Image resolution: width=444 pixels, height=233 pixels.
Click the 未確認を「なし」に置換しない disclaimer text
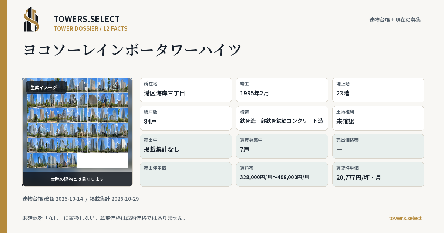tap(104, 218)
